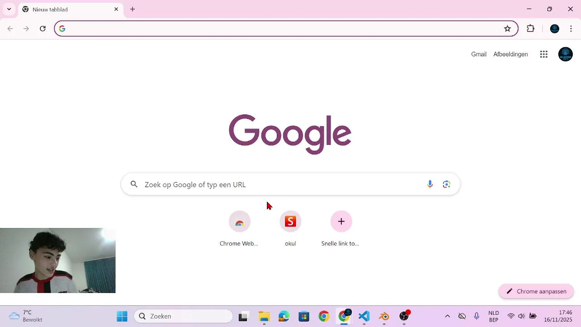Viewport: 581px width, 327px height.
Task: Open the weather widget showing 7°C
Action: [x=26, y=316]
